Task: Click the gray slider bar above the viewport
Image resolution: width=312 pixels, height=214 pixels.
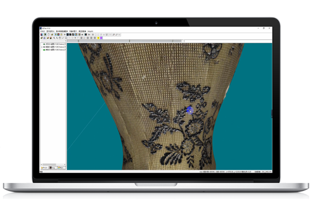Action: (x=124, y=41)
